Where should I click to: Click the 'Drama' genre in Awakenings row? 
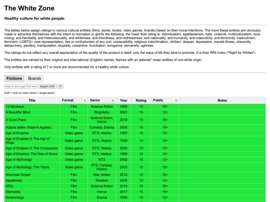pyautogui.click(x=102, y=198)
